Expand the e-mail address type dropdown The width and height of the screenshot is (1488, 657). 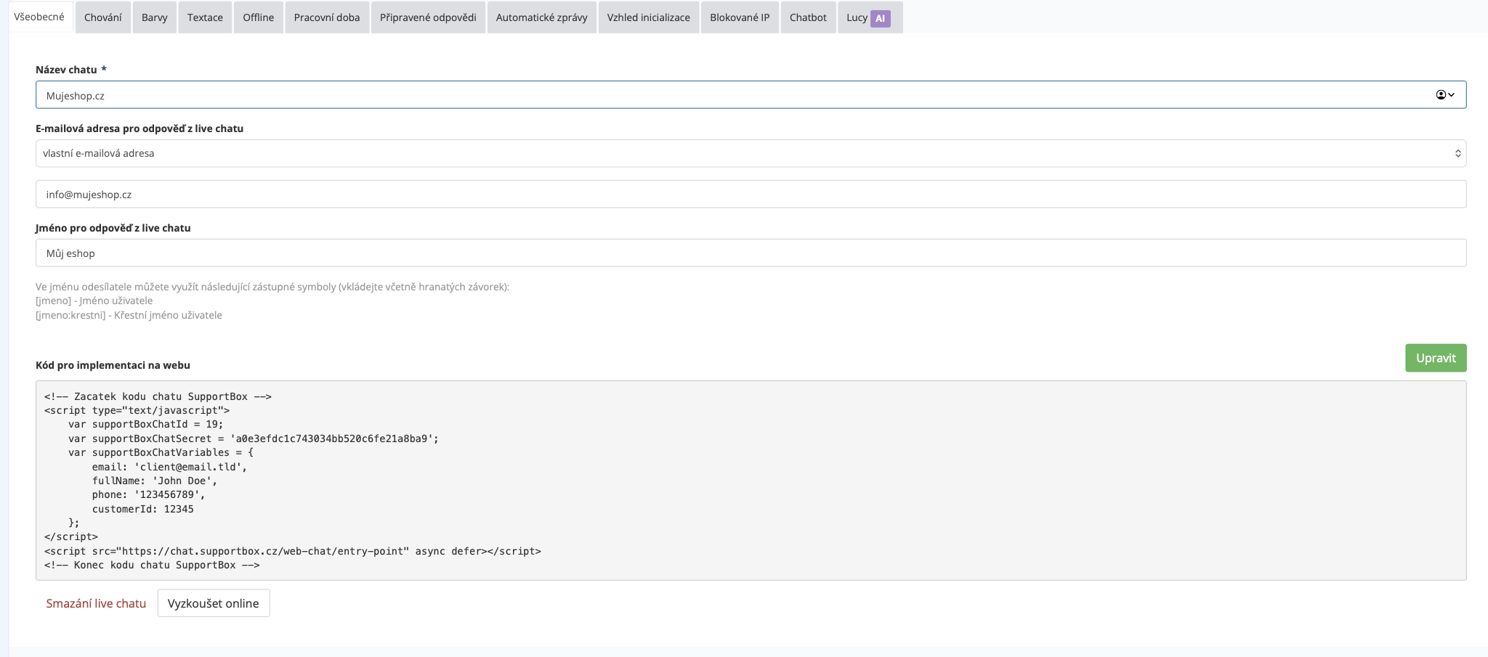click(x=751, y=153)
